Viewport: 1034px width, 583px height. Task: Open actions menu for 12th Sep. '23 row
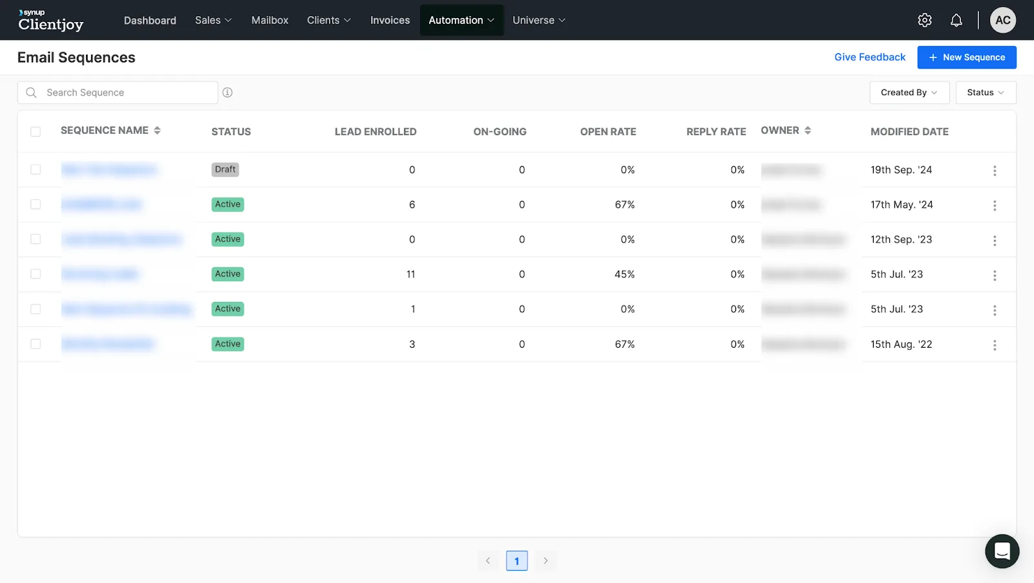pyautogui.click(x=995, y=240)
